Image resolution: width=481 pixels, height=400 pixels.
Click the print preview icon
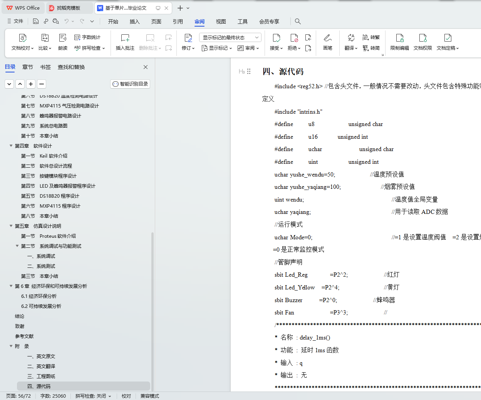(56, 21)
